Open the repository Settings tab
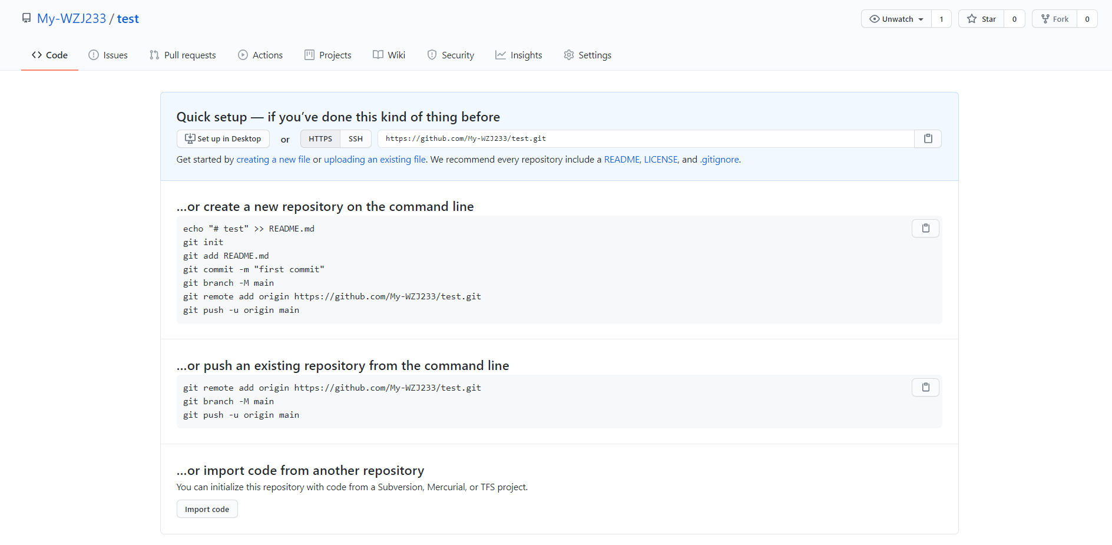 587,55
